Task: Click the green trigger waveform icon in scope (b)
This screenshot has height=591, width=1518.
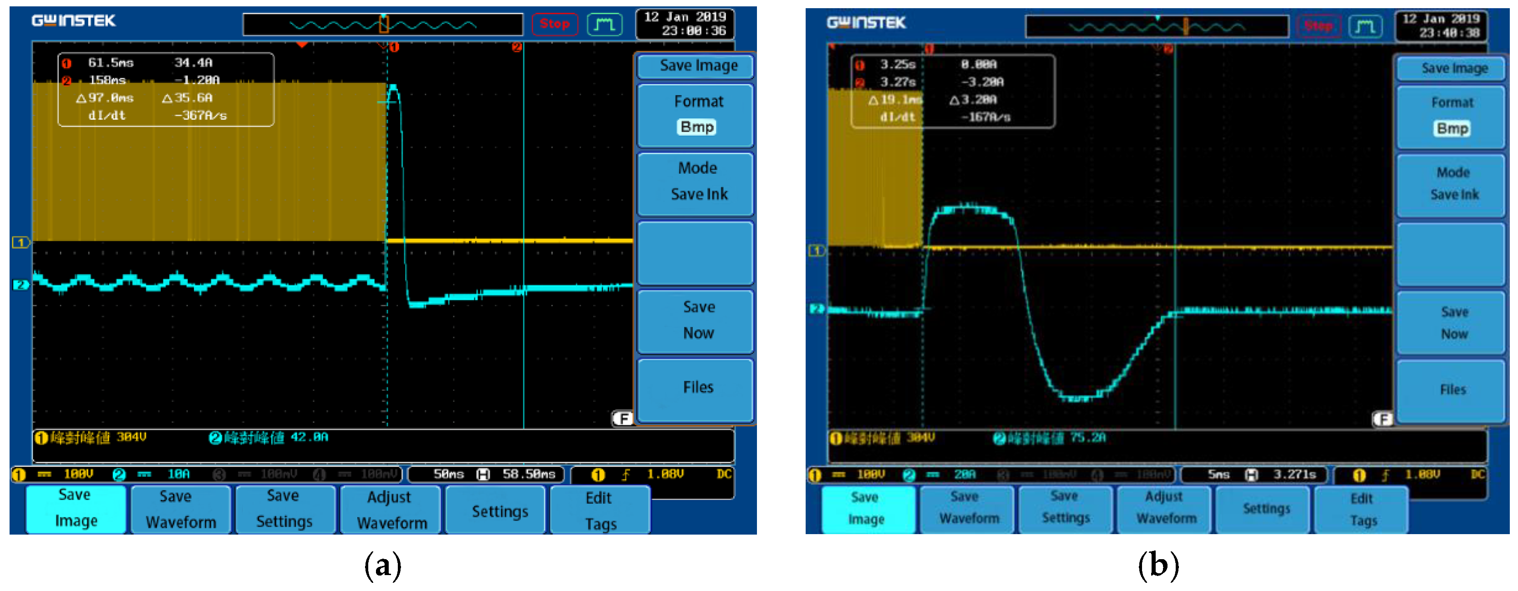Action: coord(1365,26)
